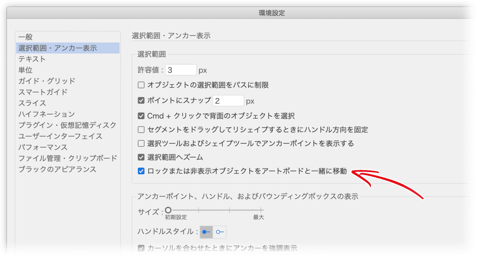477x257 pixels.
Task: Toggle カーソルを合わせたときにアンカーを強調表示 checkbox
Action: click(141, 249)
